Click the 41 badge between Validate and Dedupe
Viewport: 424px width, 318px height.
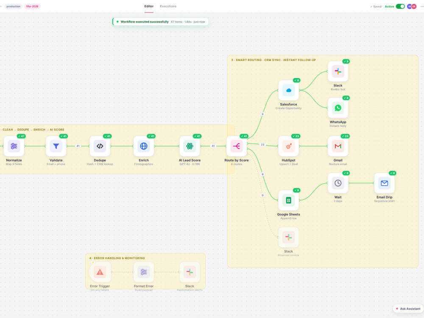coord(78,146)
